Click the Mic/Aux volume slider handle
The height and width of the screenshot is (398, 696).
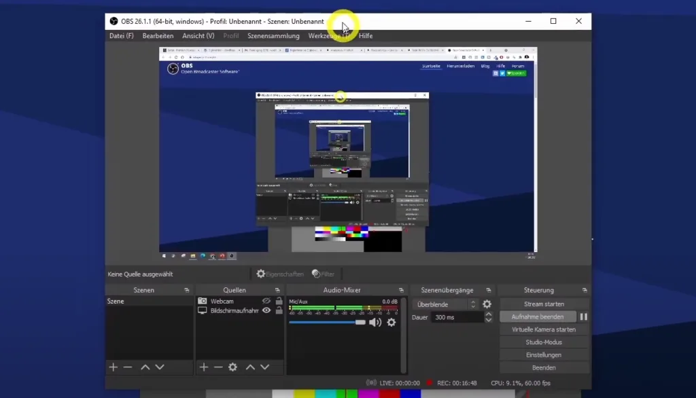[x=360, y=323]
